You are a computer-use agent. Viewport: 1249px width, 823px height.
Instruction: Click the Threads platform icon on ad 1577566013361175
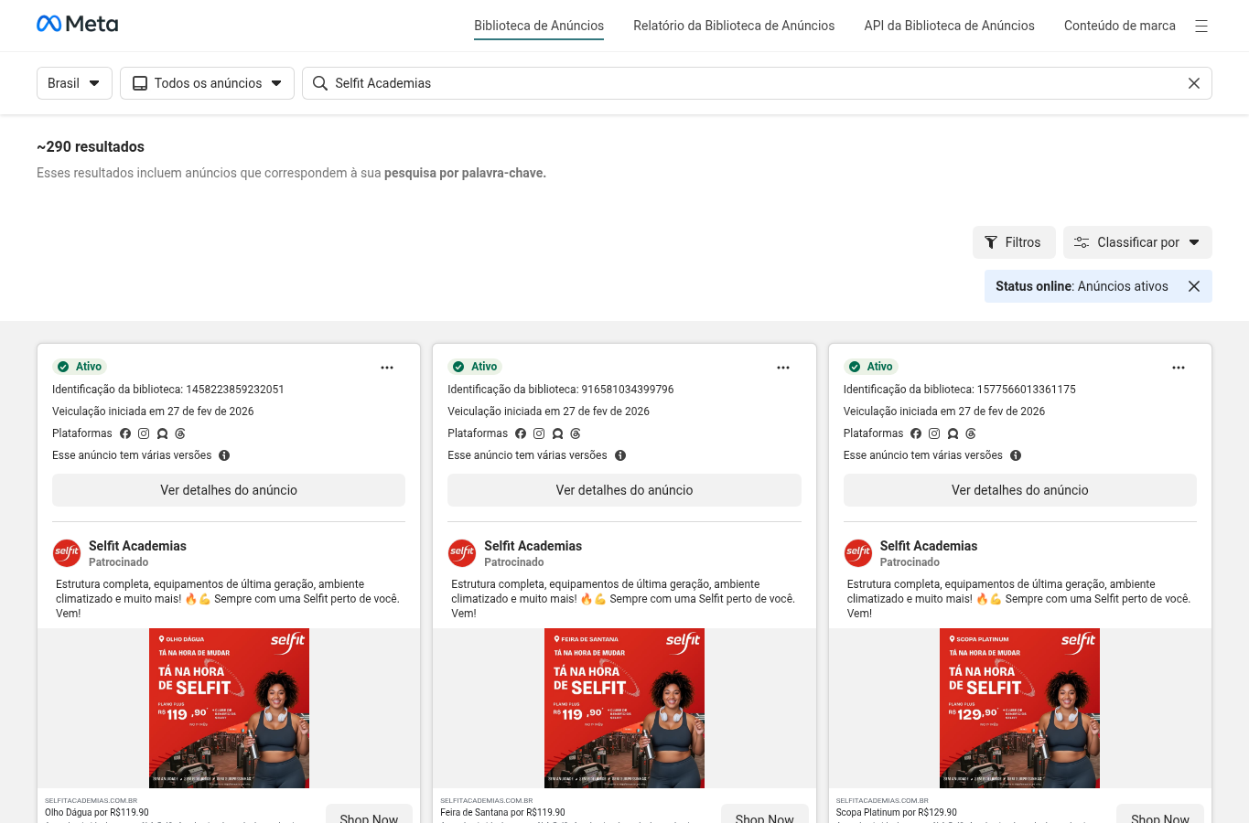click(x=971, y=433)
